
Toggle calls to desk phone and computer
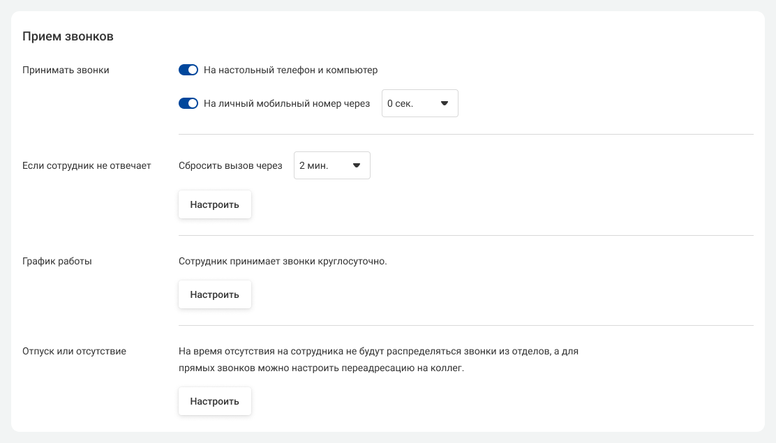188,70
